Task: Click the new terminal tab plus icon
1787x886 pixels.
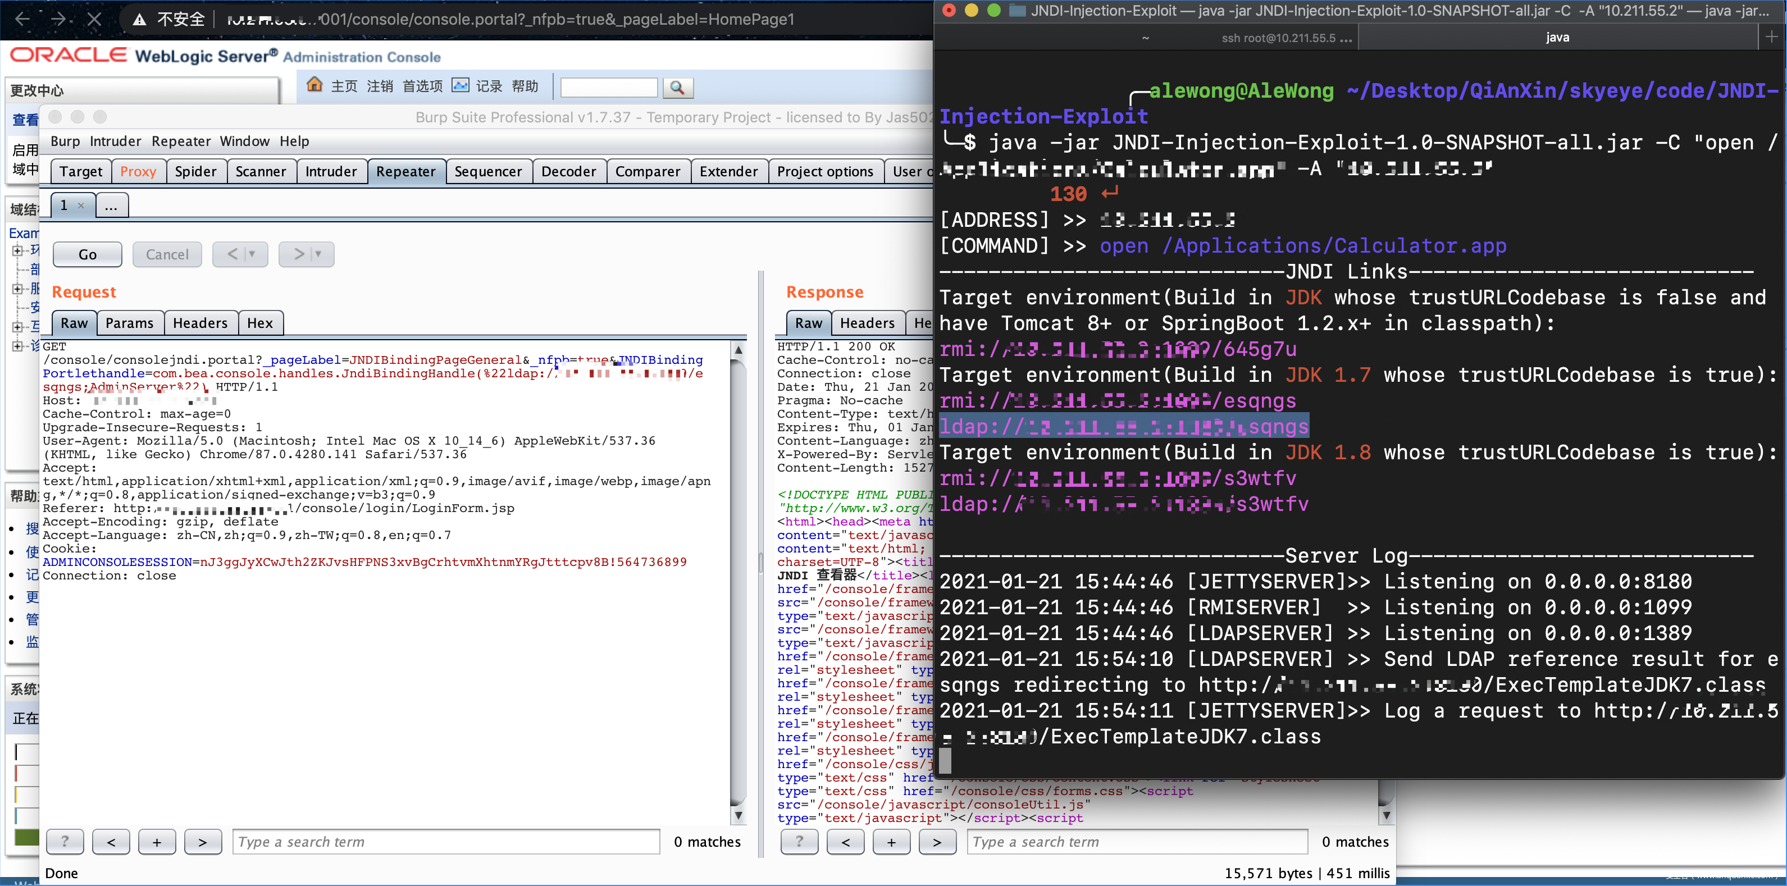Action: pyautogui.click(x=1771, y=36)
